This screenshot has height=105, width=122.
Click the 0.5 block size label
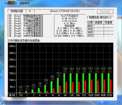click(x=21, y=95)
